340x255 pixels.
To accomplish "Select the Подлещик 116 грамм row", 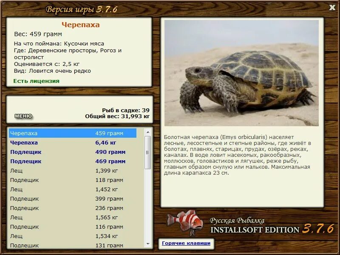I will pos(73,227).
